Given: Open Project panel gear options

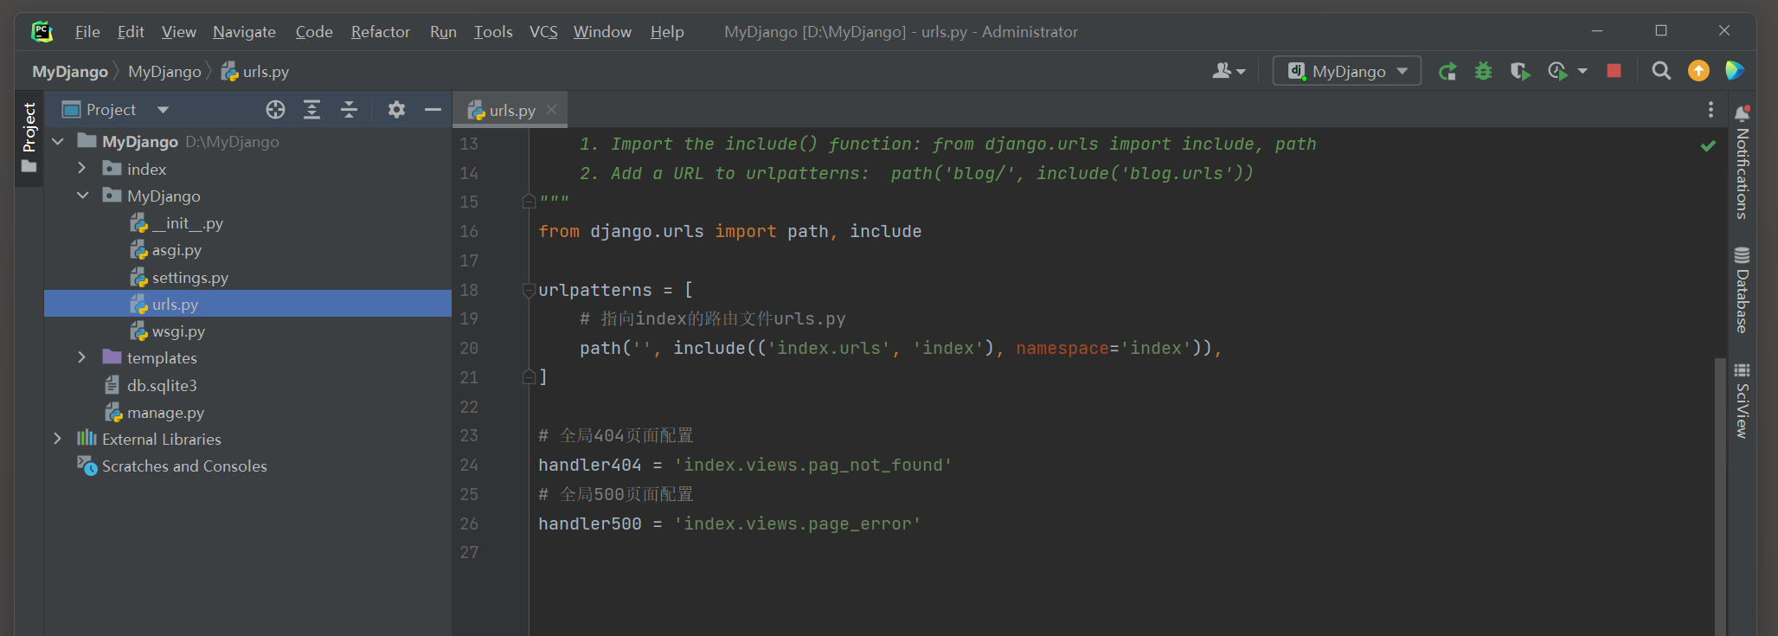Looking at the screenshot, I should tap(396, 110).
